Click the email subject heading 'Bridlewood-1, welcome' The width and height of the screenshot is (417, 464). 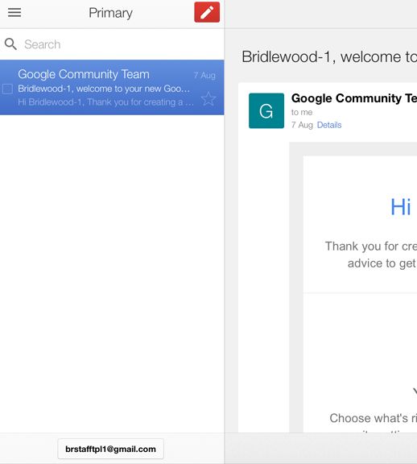click(x=329, y=56)
